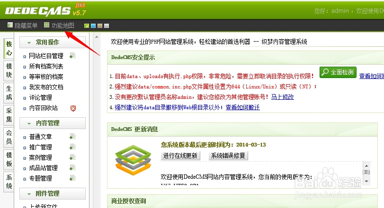The width and height of the screenshot is (384, 208).
Task: Select the tan theme color swatch
Action: coord(100,26)
